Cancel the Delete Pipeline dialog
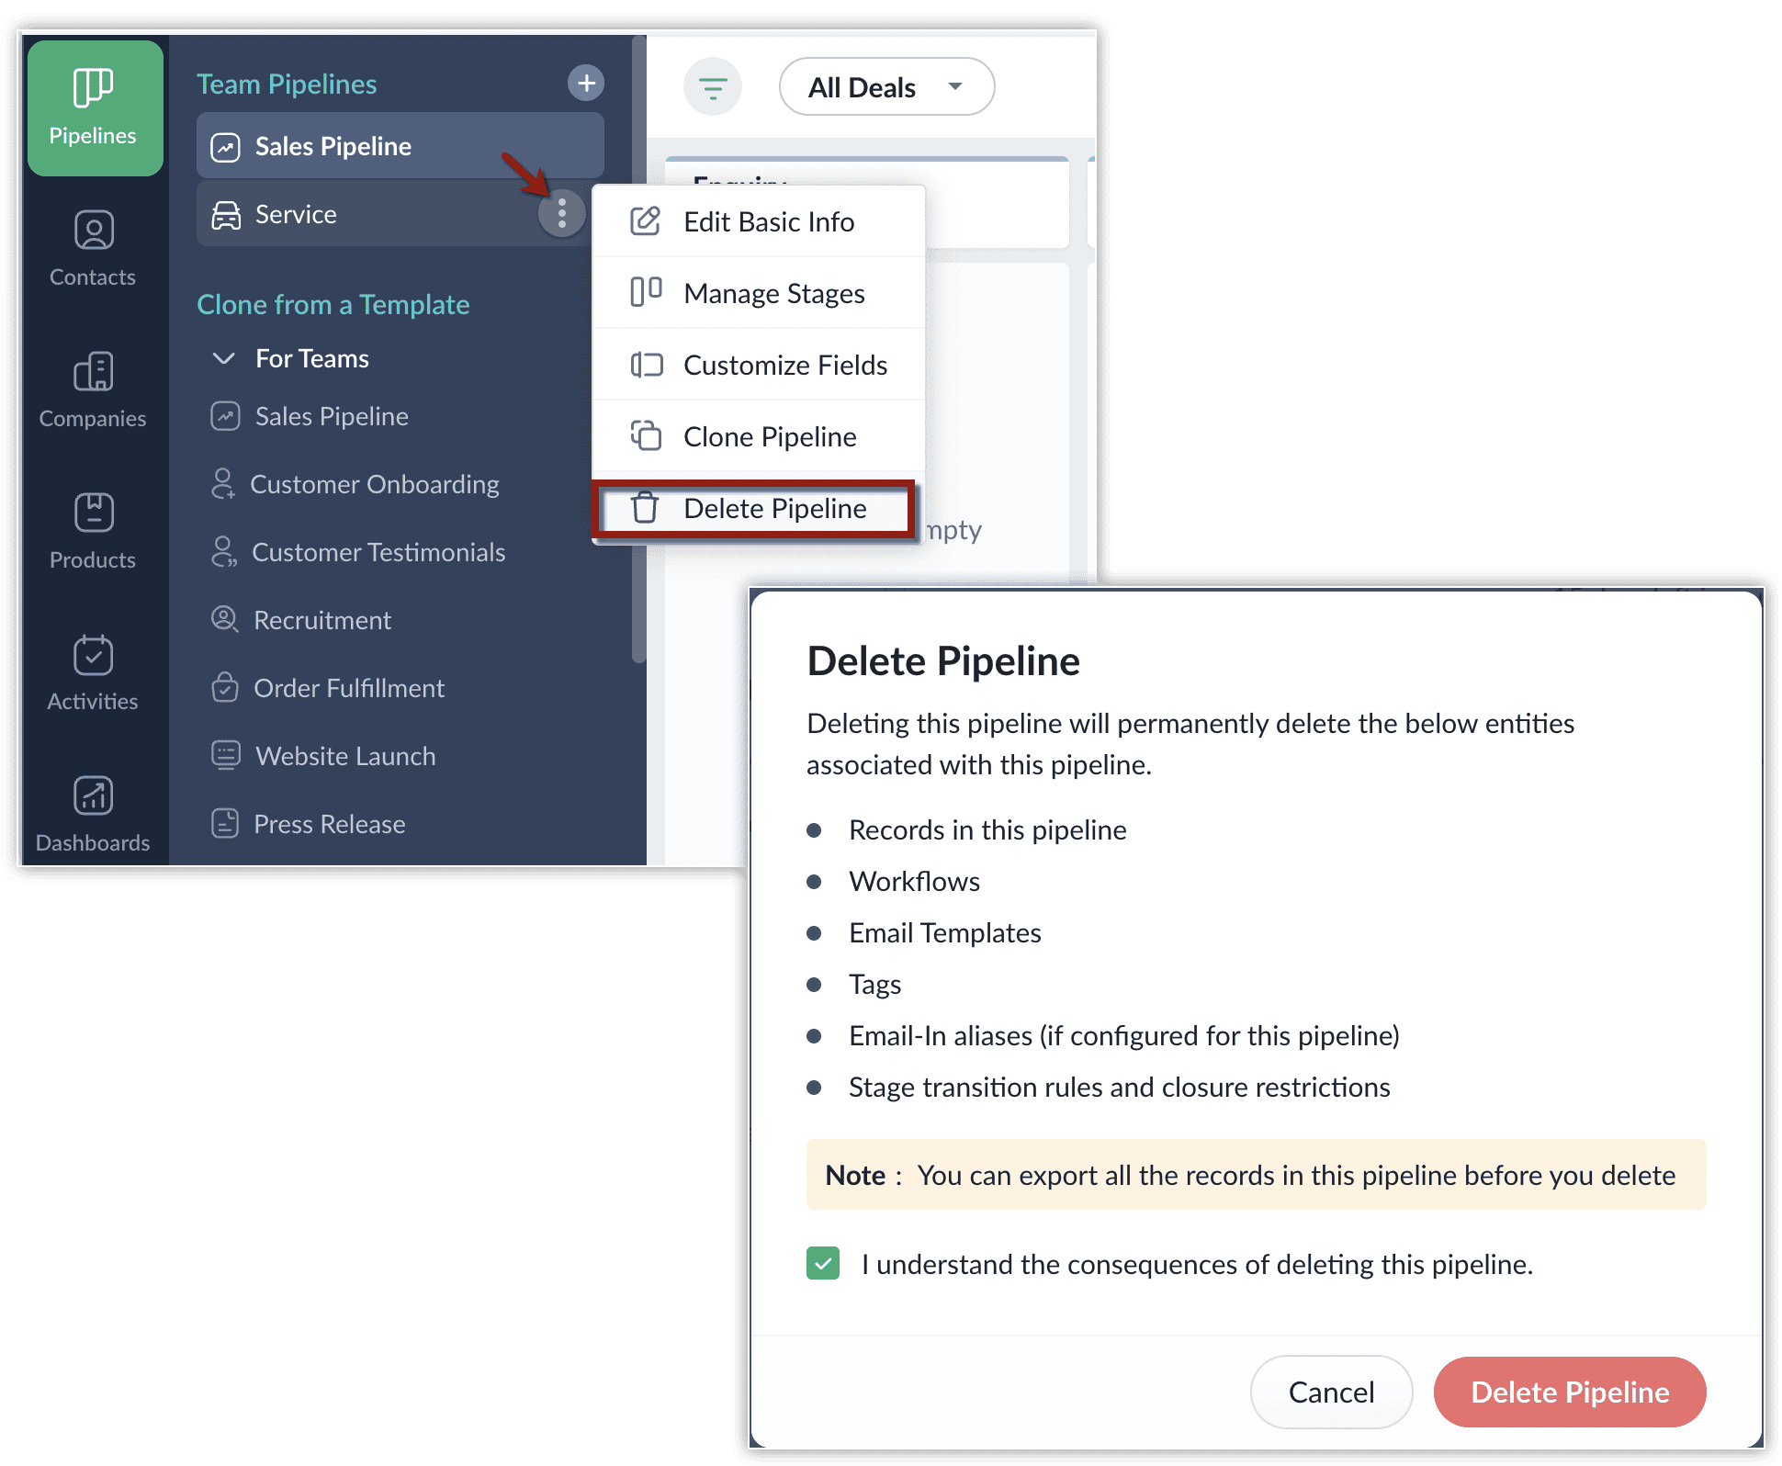The height and width of the screenshot is (1466, 1782). click(1331, 1392)
